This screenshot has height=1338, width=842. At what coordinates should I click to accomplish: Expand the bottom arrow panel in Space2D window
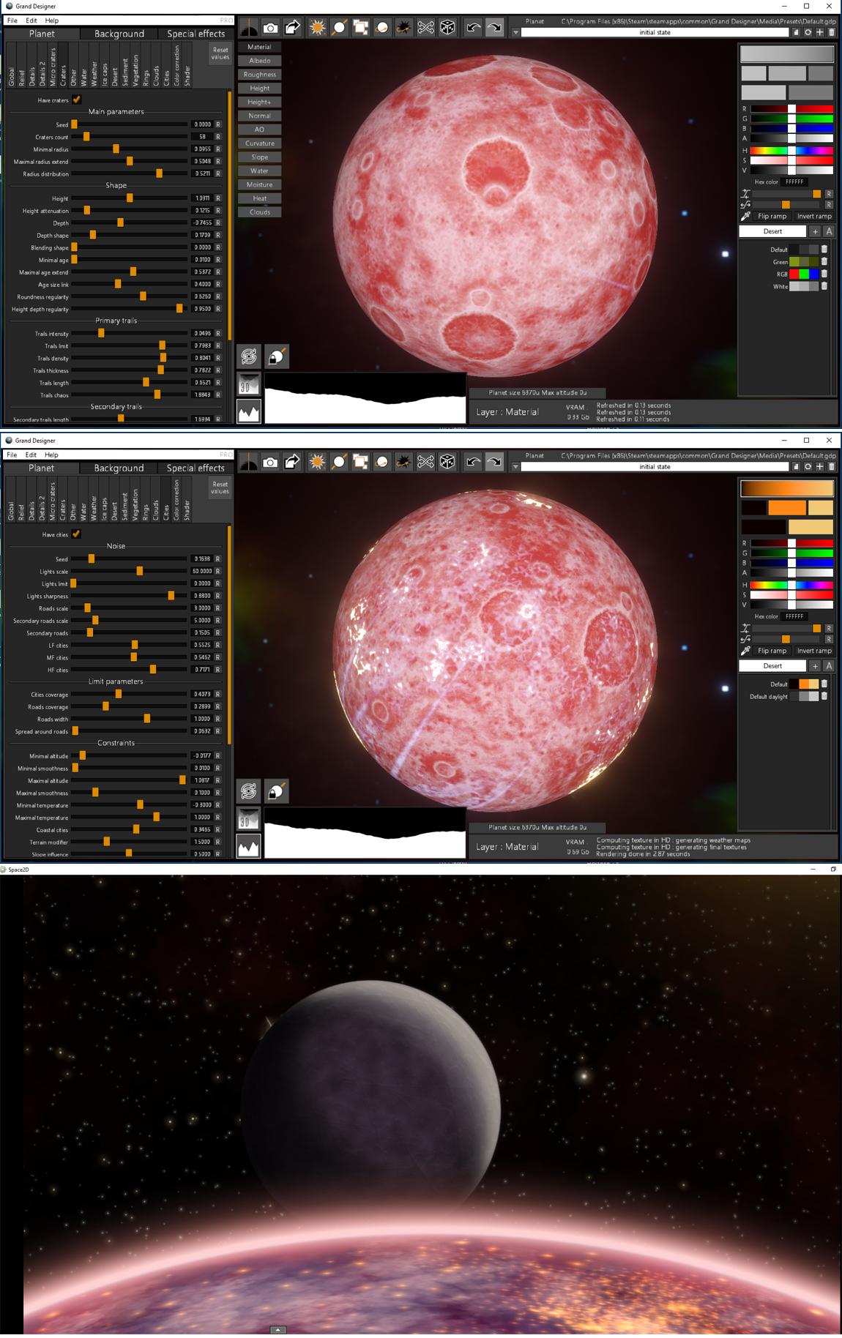coord(277,1330)
